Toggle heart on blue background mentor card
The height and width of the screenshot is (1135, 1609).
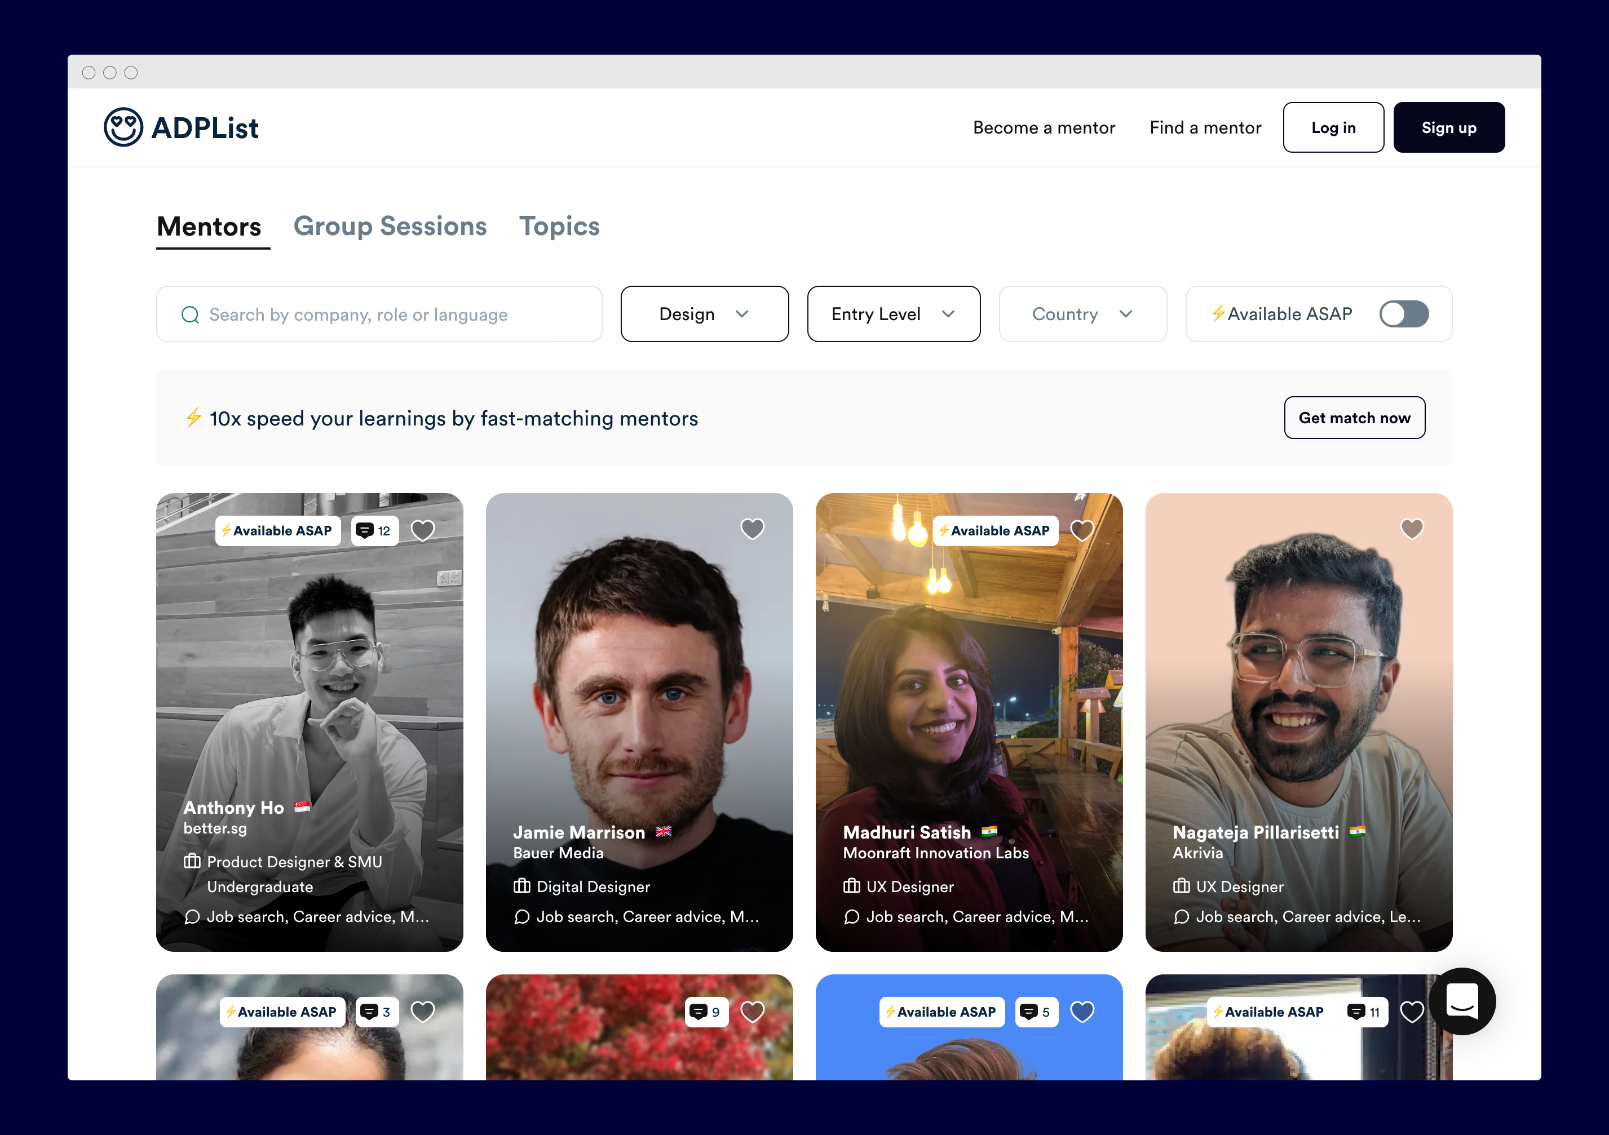pos(1081,1012)
